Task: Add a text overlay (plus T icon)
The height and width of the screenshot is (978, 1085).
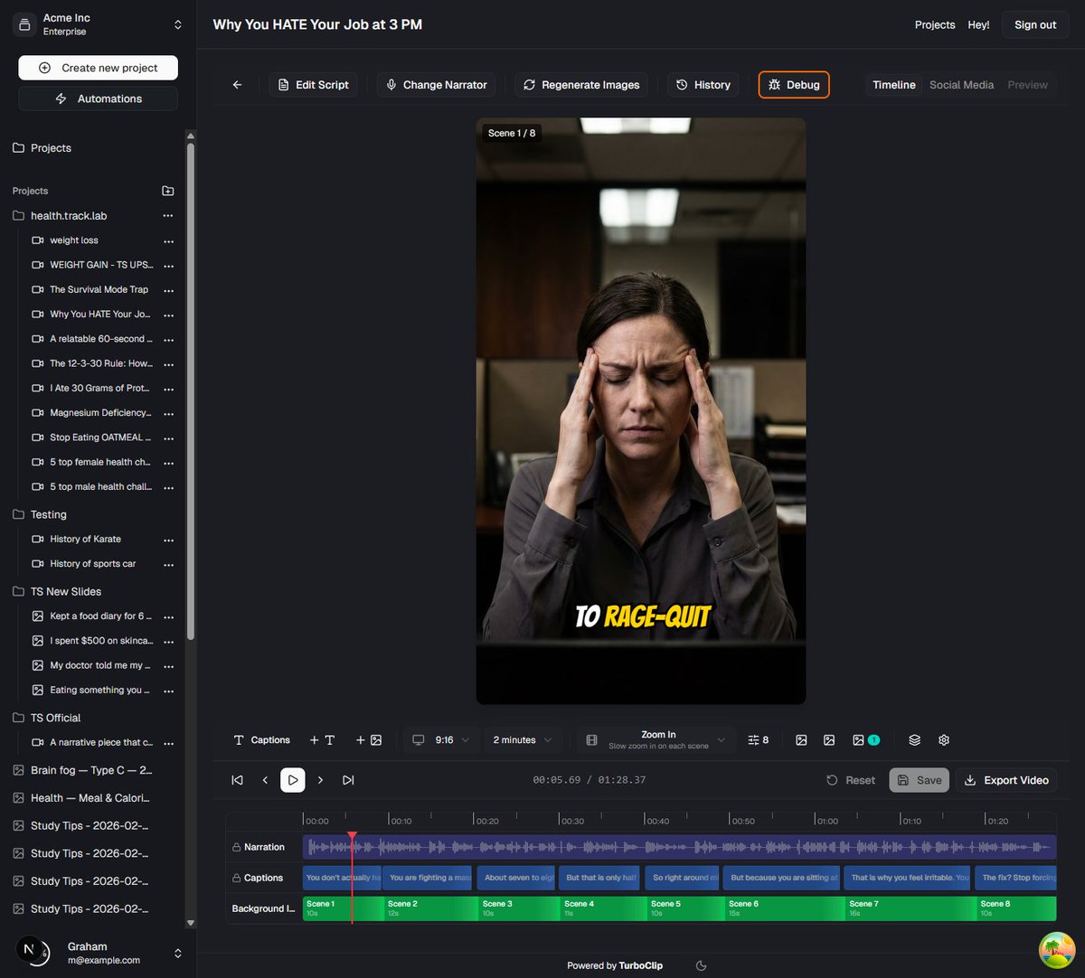Action: click(x=322, y=740)
